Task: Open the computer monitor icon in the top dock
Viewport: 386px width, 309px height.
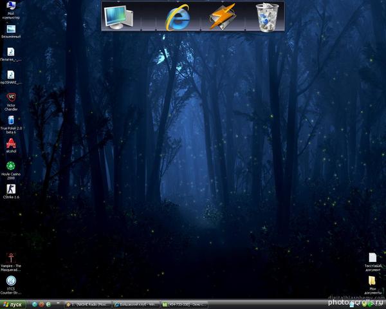Action: click(x=118, y=17)
